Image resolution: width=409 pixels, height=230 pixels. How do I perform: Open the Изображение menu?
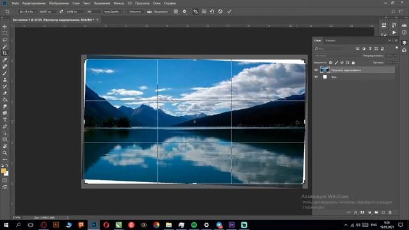click(59, 3)
